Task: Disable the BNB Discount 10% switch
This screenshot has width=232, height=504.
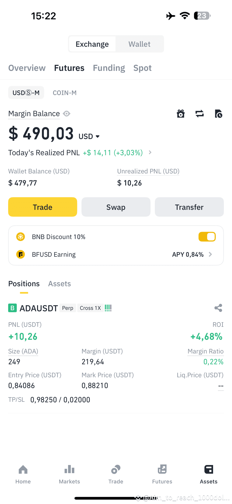Action: [x=207, y=237]
